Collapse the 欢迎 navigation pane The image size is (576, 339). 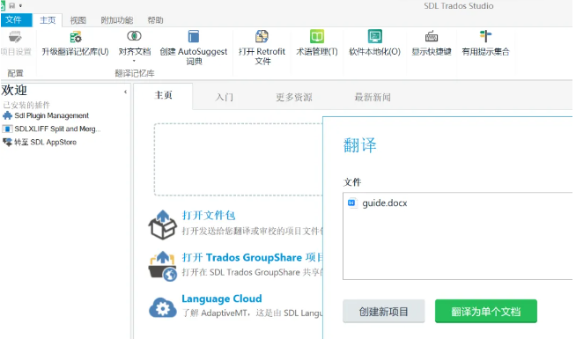coord(125,92)
